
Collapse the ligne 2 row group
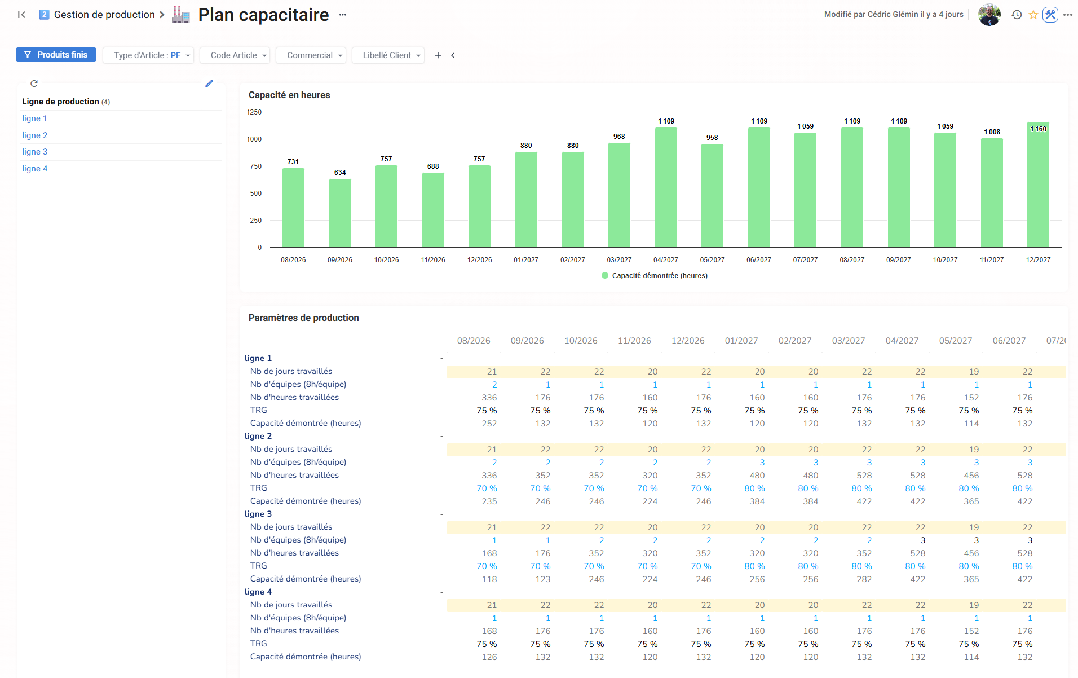(x=441, y=437)
